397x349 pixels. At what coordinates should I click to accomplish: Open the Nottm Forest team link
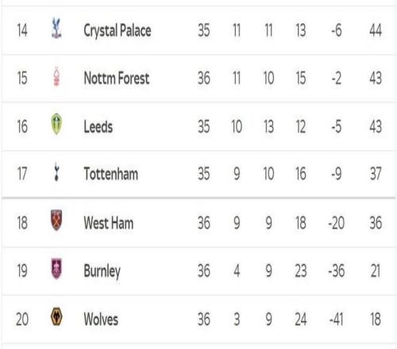pos(117,79)
